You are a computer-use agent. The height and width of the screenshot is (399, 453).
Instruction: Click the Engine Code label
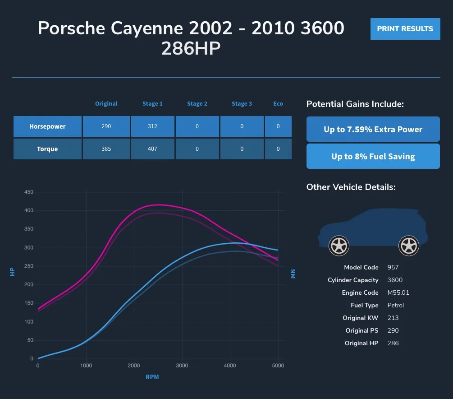[360, 292]
